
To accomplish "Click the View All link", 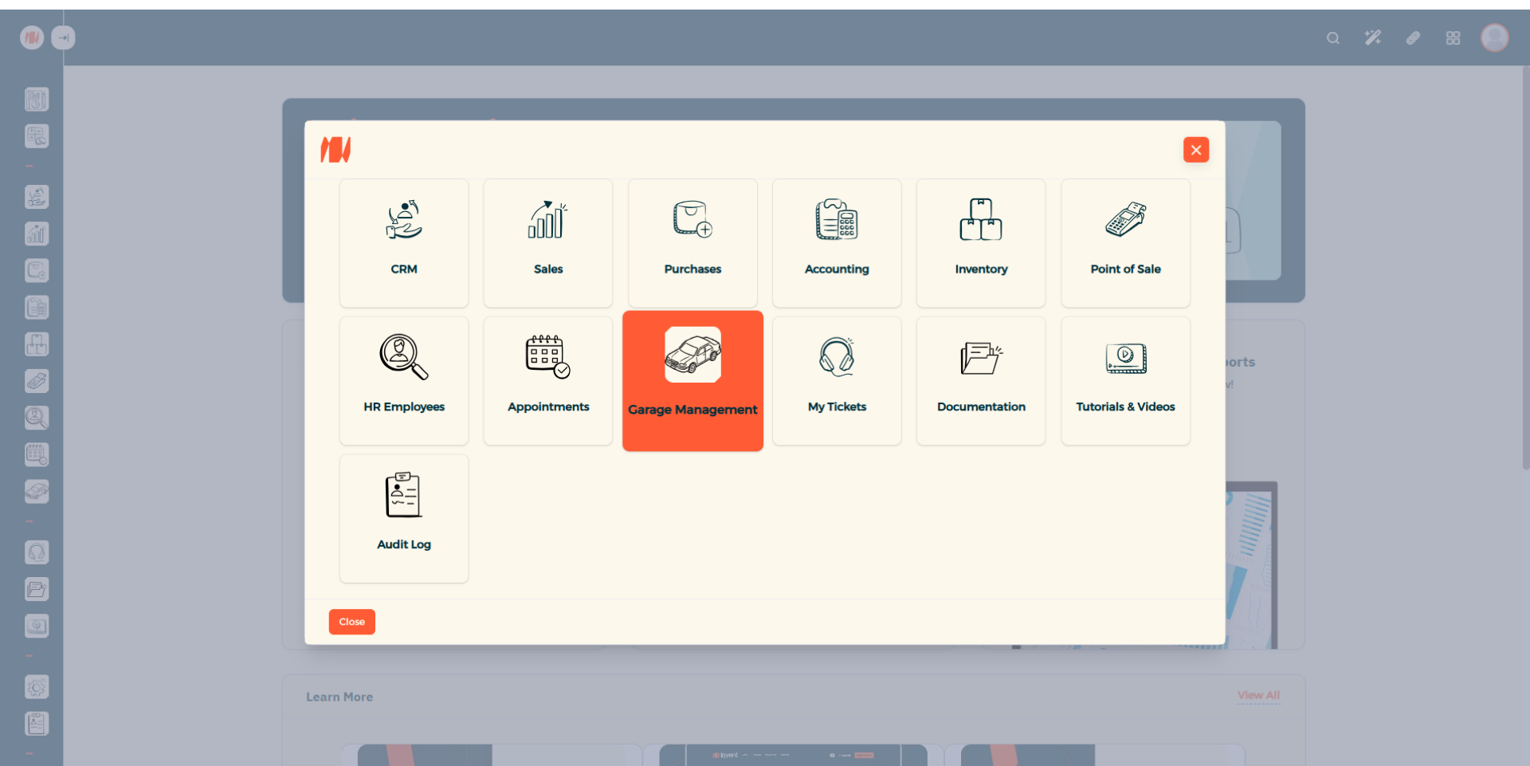I will 1258,695.
